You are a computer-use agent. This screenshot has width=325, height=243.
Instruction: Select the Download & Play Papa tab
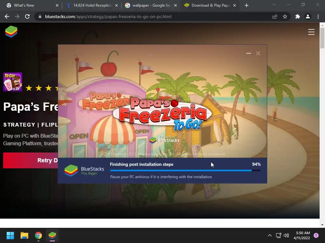coord(210,5)
